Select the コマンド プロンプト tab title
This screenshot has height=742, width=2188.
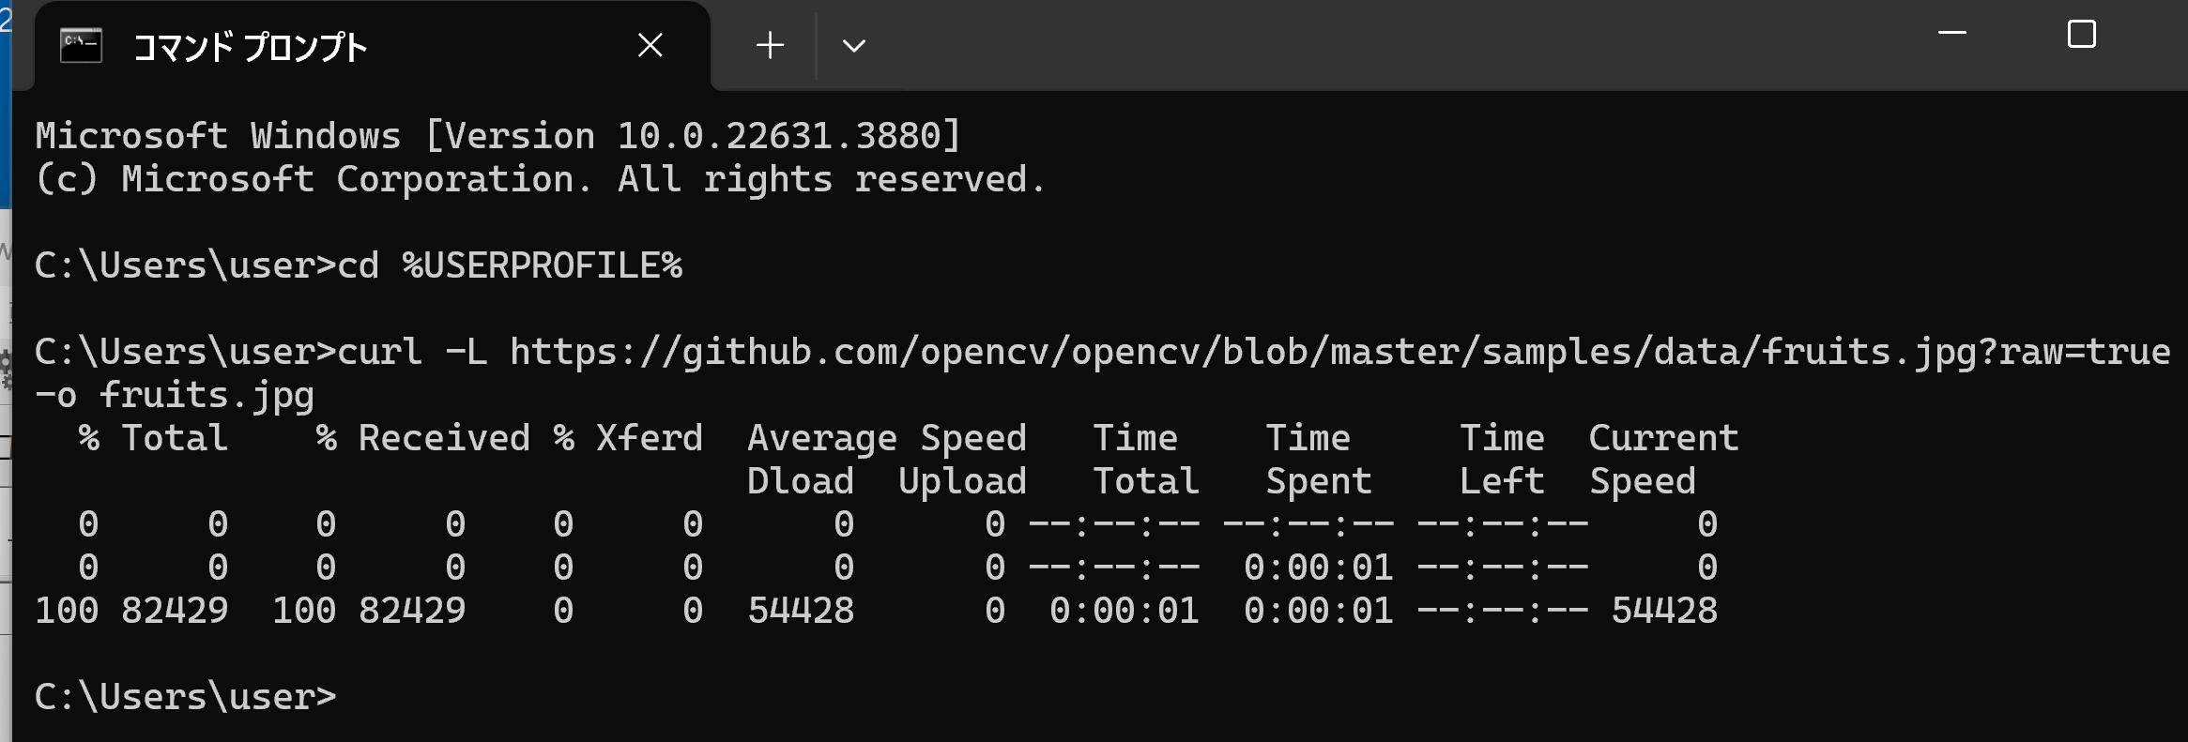coord(249,46)
